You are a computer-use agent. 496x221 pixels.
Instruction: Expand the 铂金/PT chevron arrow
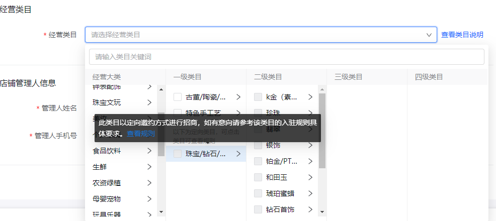coord(310,161)
